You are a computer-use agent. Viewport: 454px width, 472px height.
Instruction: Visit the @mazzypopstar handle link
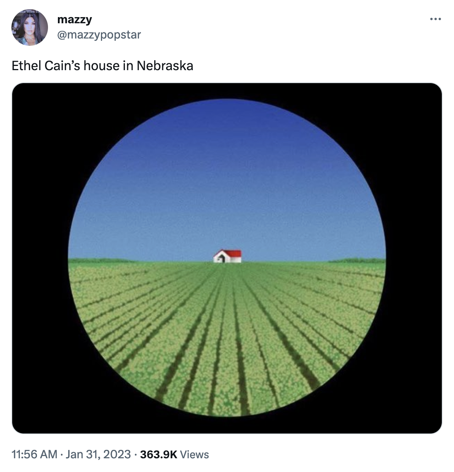click(99, 35)
